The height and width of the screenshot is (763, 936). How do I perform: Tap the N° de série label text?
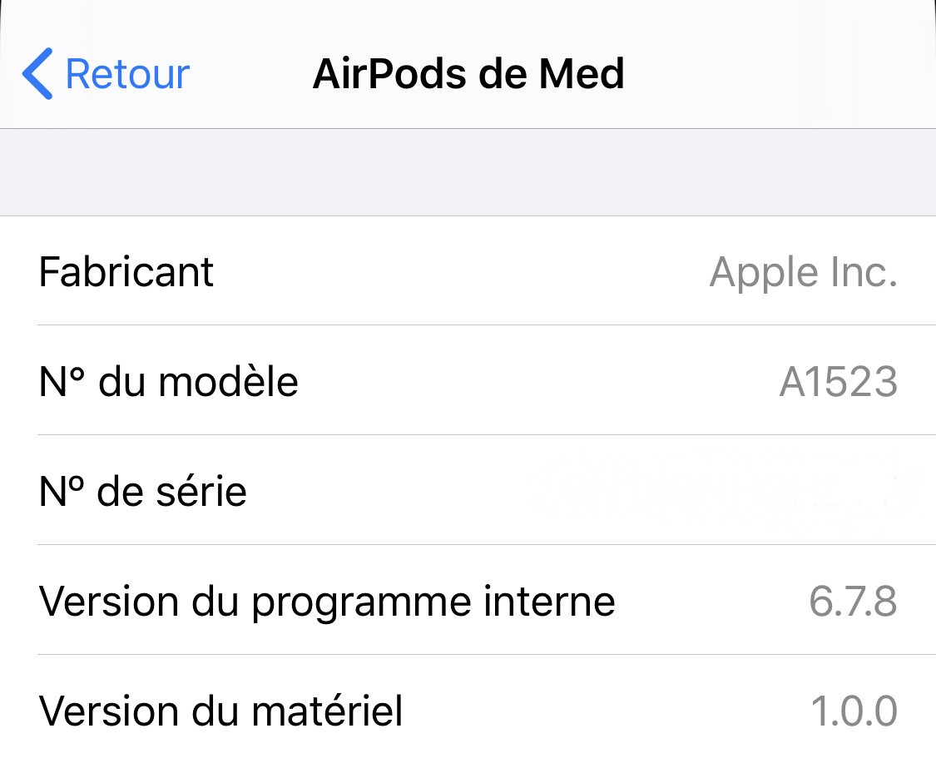click(x=140, y=492)
